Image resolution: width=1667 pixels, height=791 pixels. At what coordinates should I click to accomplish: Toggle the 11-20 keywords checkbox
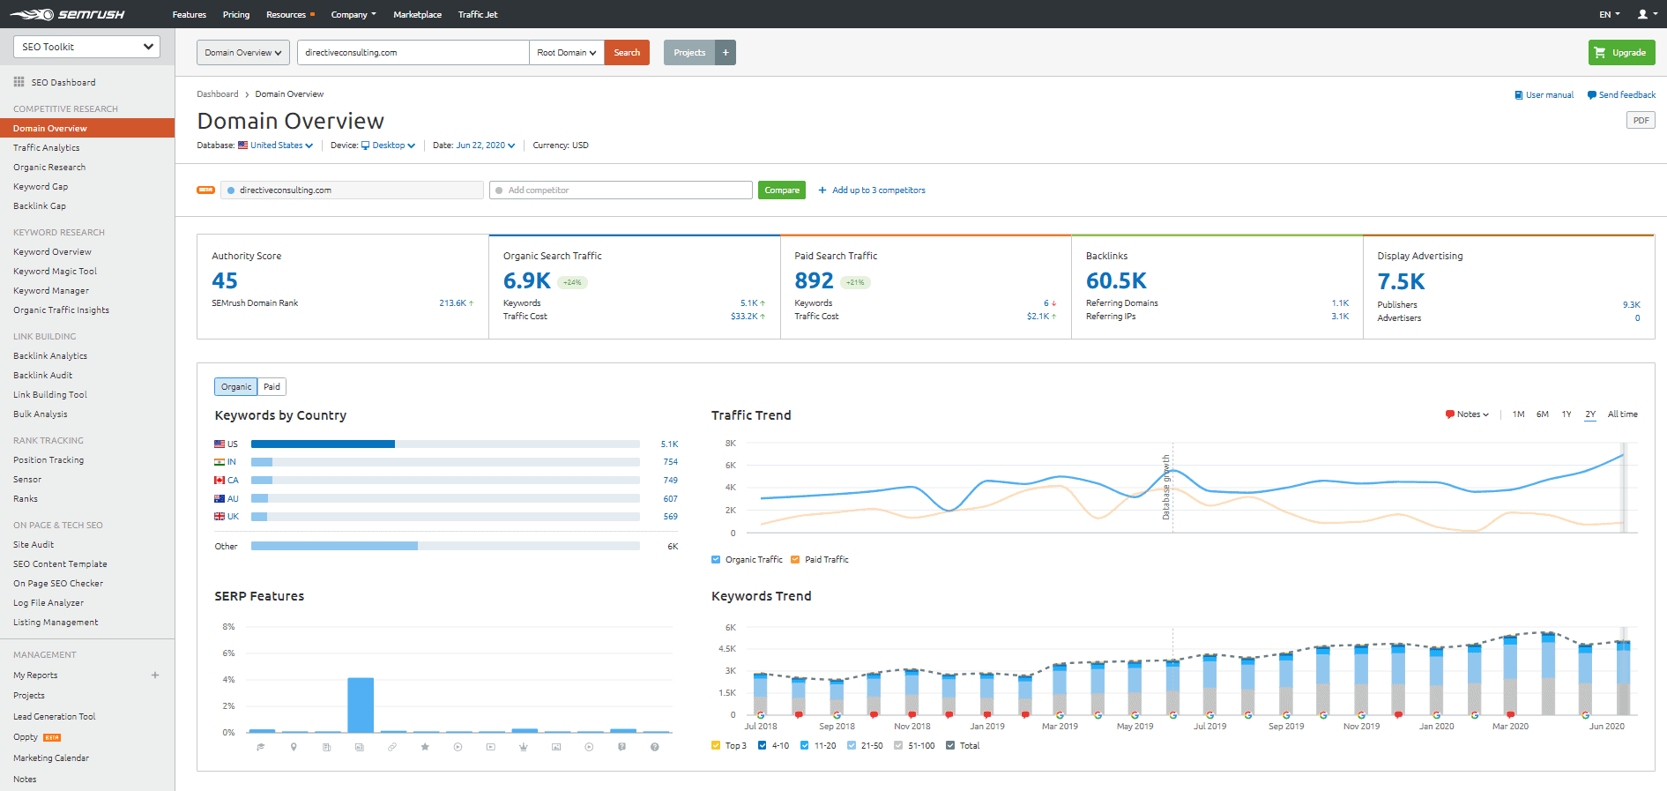tap(805, 746)
